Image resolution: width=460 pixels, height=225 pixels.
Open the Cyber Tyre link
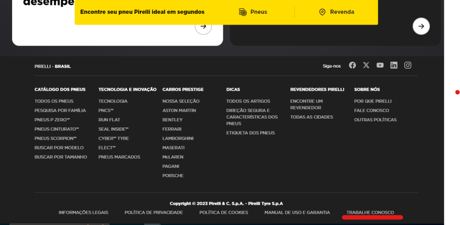[x=114, y=139]
